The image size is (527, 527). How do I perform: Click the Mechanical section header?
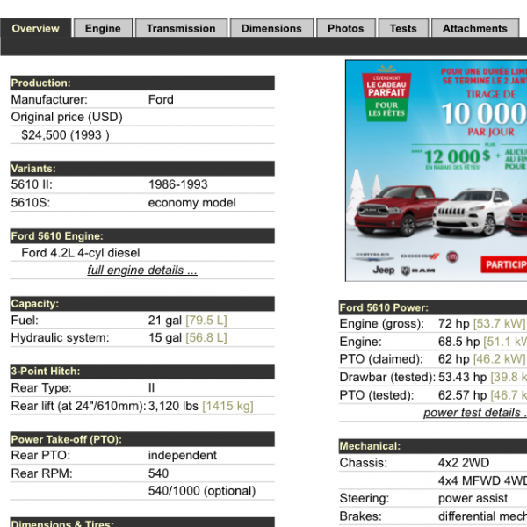[x=433, y=446]
